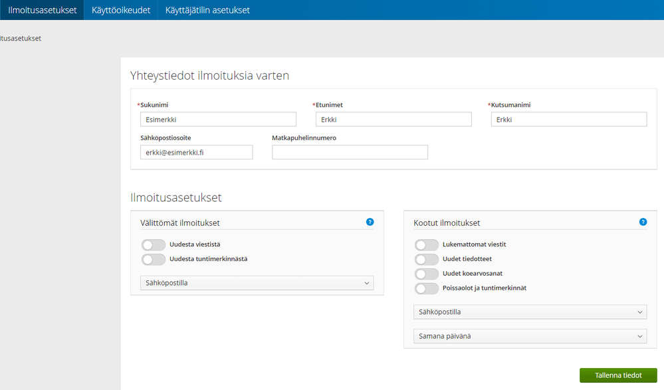This screenshot has width=664, height=390.
Task: Open Käyttäjätilin asetukset tab
Action: pos(207,10)
